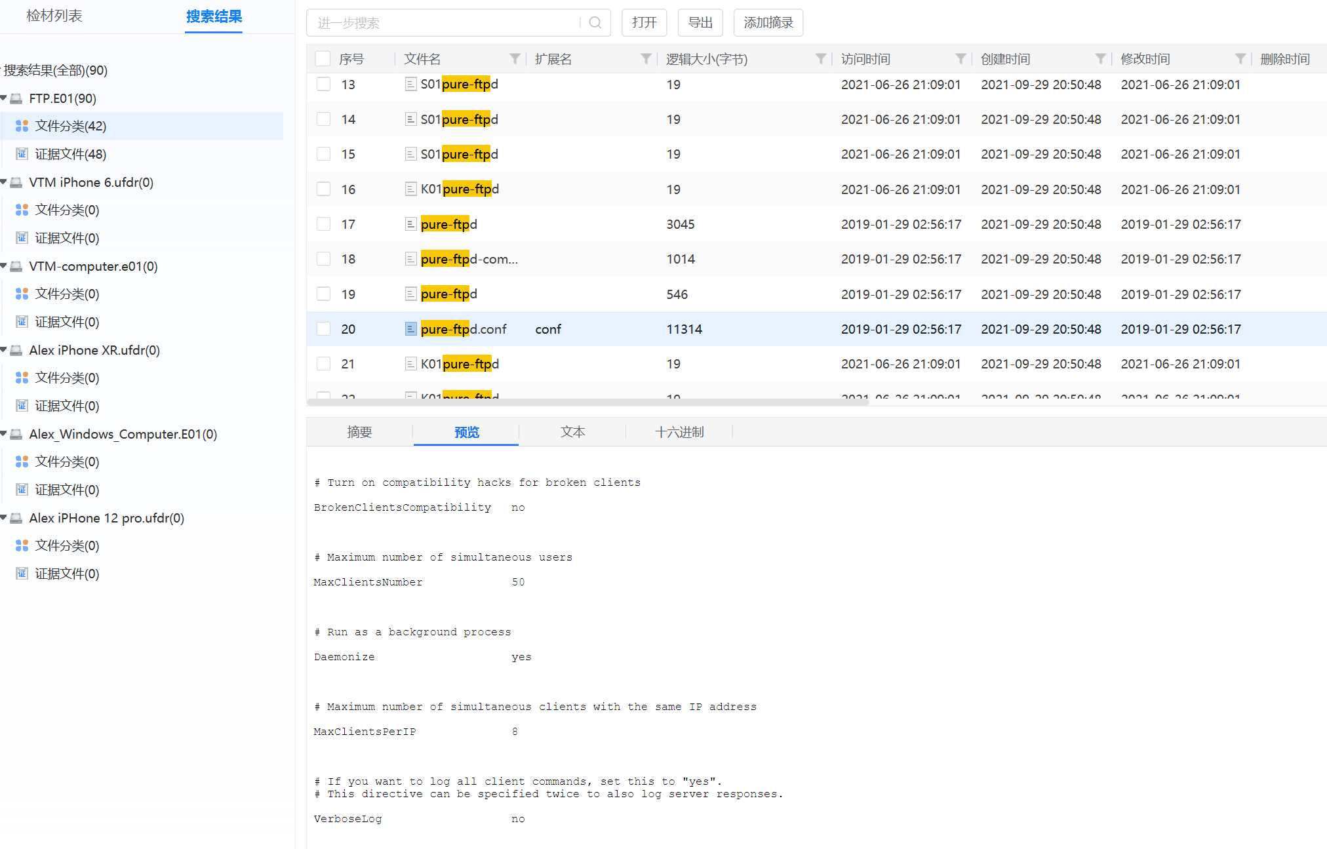1327x849 pixels.
Task: Select 搜索结果(全部)(90) tree root
Action: (x=56, y=70)
